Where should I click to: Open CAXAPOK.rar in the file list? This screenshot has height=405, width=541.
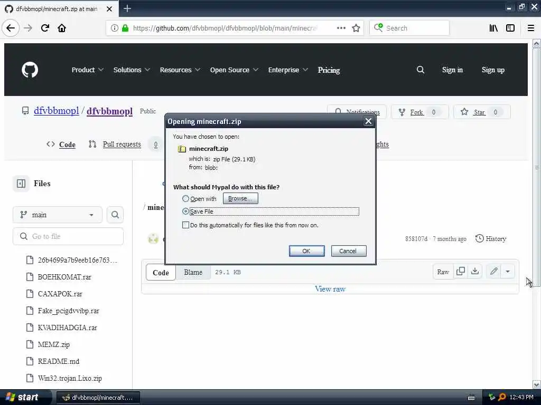[x=60, y=294]
